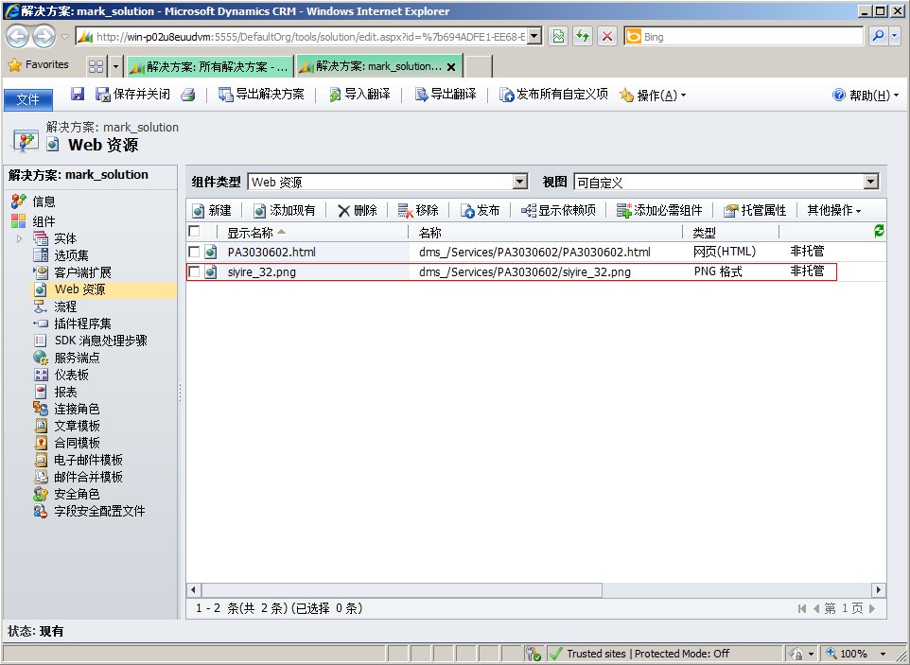Open the 视图 可自定义 view dropdown
The width and height of the screenshot is (910, 665).
coord(726,183)
